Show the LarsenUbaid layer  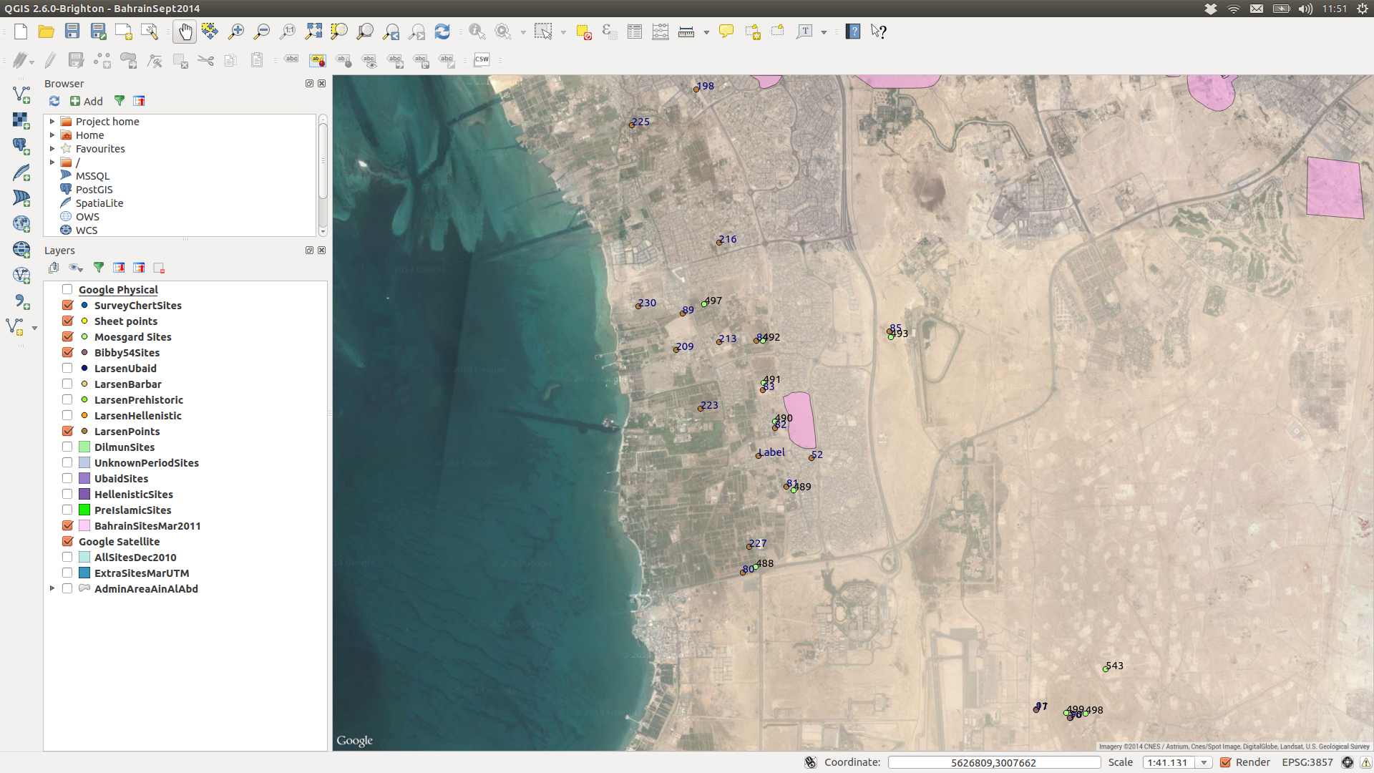pyautogui.click(x=67, y=368)
